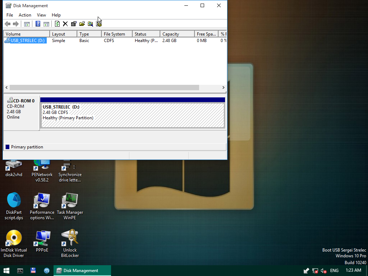Viewport: 368px width, 276px height.
Task: Open Help via the blue question mark icon
Action: pos(38,24)
